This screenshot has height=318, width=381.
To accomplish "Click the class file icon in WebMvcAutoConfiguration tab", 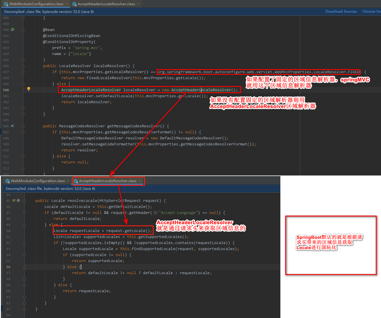I will point(6,4).
